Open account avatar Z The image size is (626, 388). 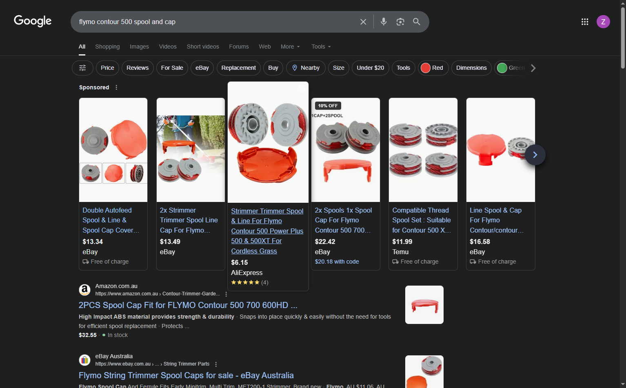[x=603, y=22]
